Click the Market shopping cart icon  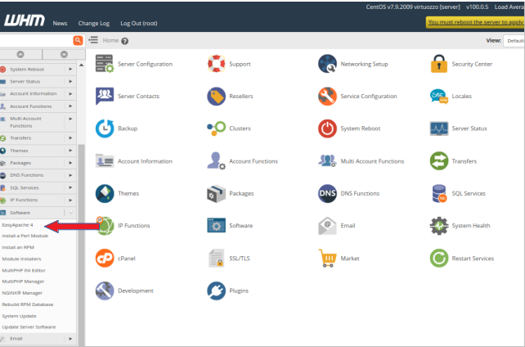tap(327, 259)
